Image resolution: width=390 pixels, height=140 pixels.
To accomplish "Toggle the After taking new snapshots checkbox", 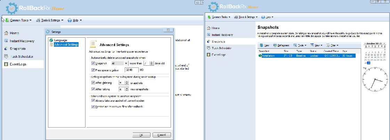I will click(93, 89).
